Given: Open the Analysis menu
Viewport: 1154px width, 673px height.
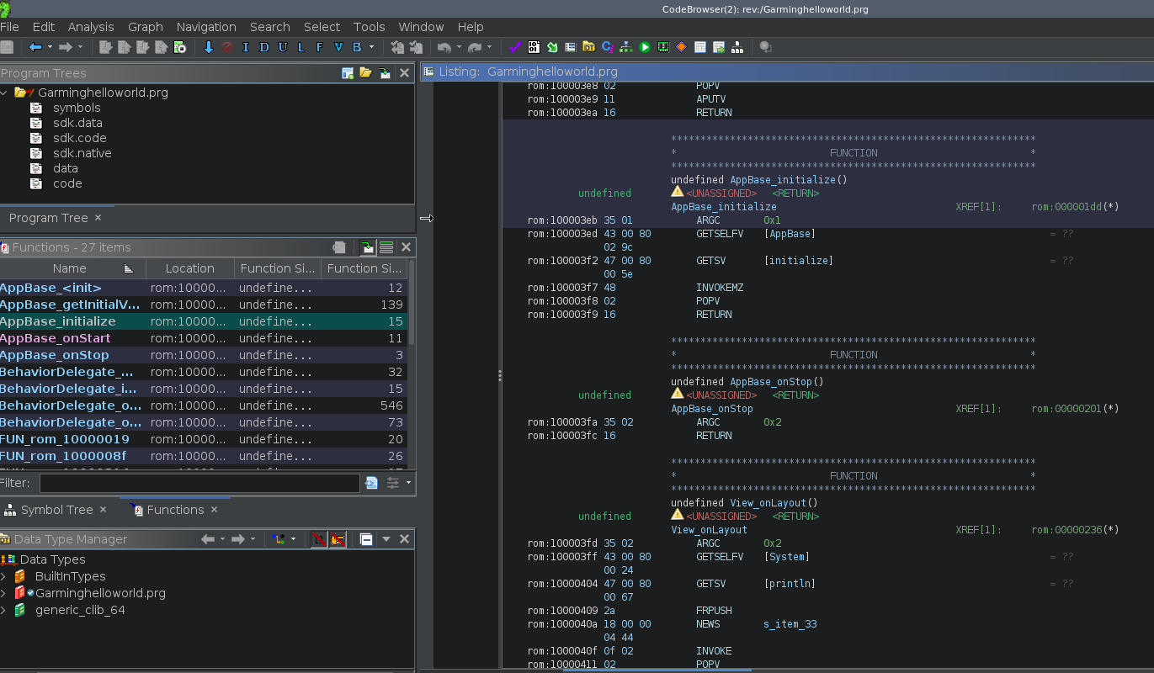Looking at the screenshot, I should pos(90,27).
